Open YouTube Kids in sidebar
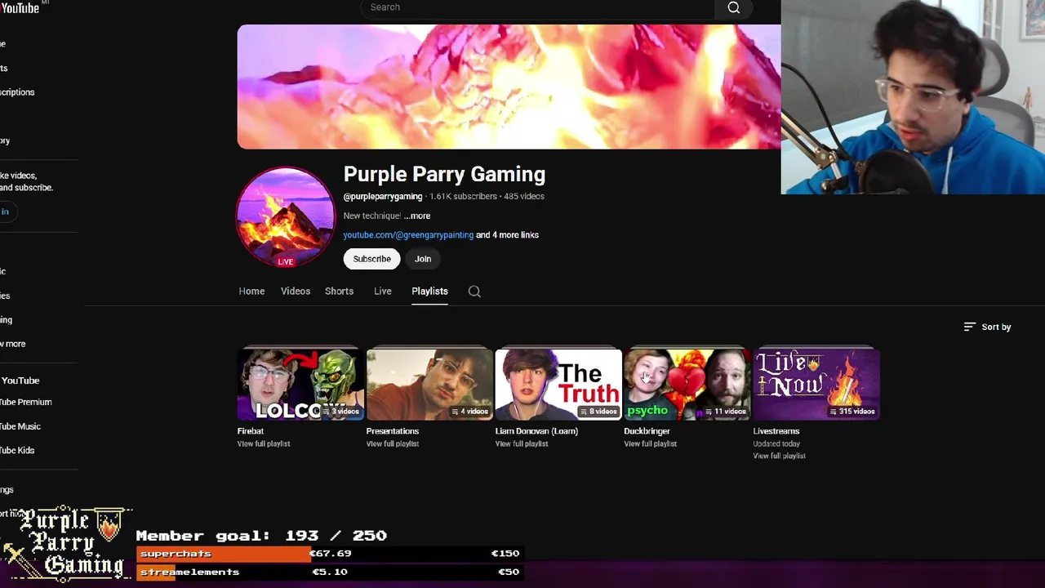Viewport: 1045px width, 588px height. [x=16, y=450]
